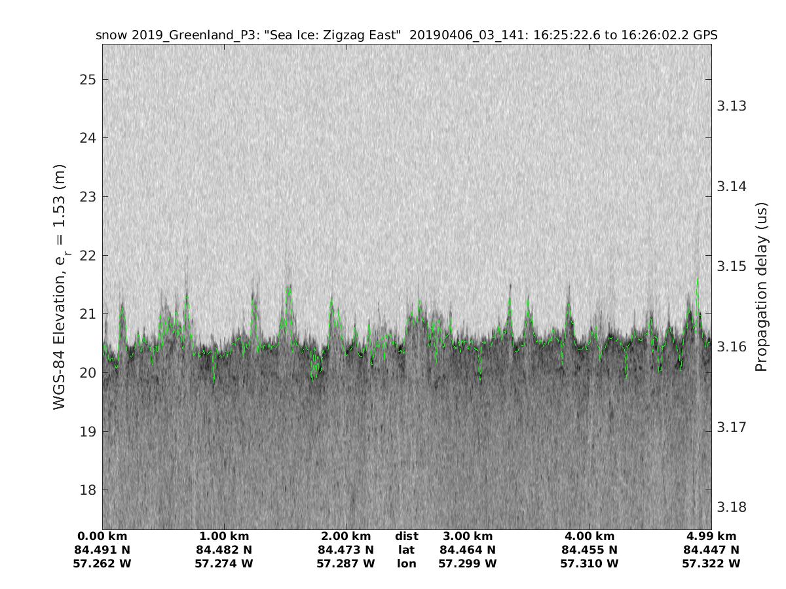Click the 25 elevation tick label

point(88,80)
